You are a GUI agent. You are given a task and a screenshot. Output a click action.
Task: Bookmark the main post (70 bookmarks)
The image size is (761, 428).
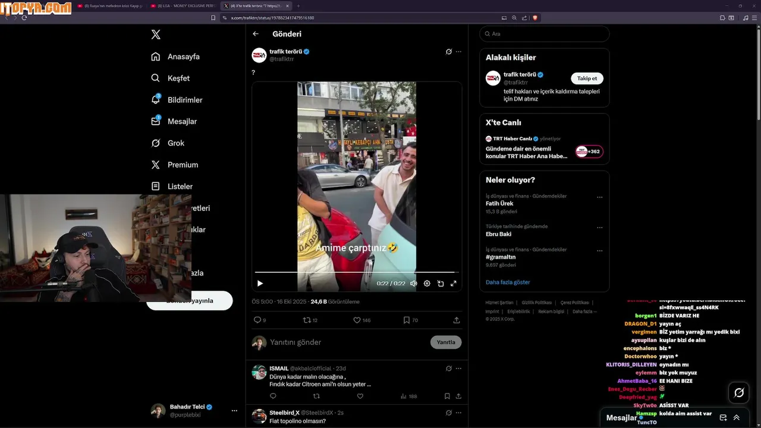[410, 320]
